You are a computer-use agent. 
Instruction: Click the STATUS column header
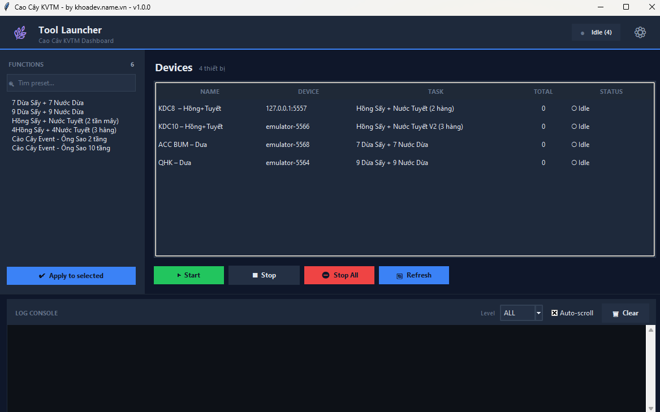[611, 92]
